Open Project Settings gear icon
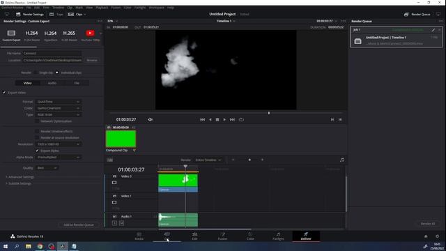Image resolution: width=446 pixels, height=251 pixels. pyautogui.click(x=437, y=236)
